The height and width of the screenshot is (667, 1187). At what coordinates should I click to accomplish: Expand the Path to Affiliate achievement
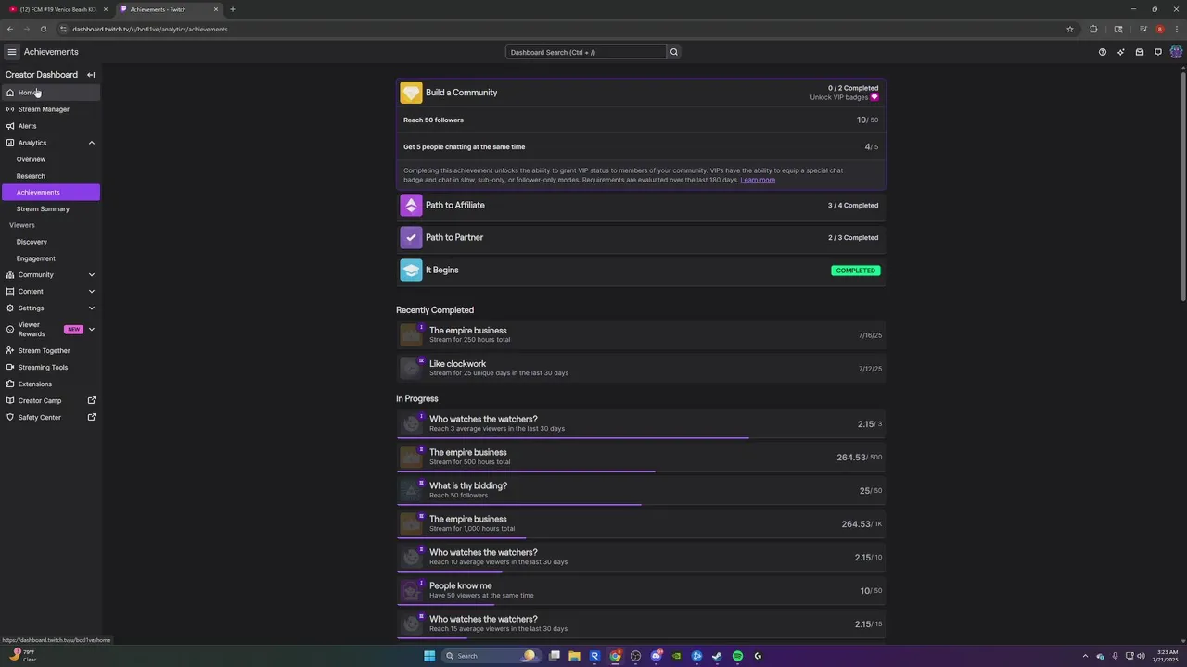tap(641, 206)
